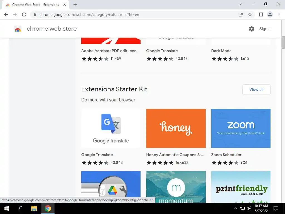Open the volume tray icon
Screen dimensions: 285x214
249,208
